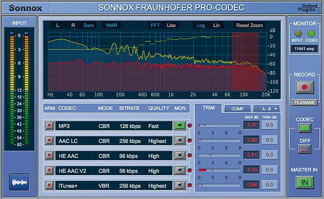Image resolution: width=324 pixels, height=199 pixels.
Task: Monitor the HE AAC V2 speaker icon
Action: coord(179,171)
